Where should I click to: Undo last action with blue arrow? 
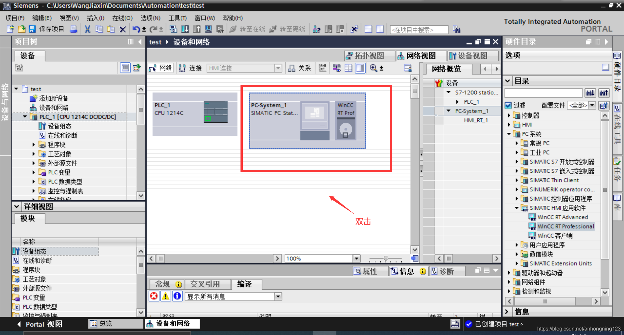point(136,29)
